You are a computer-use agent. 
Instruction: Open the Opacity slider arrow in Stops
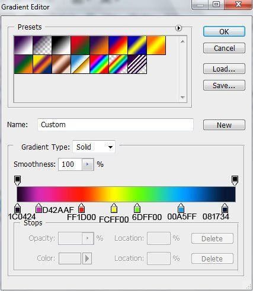88,238
